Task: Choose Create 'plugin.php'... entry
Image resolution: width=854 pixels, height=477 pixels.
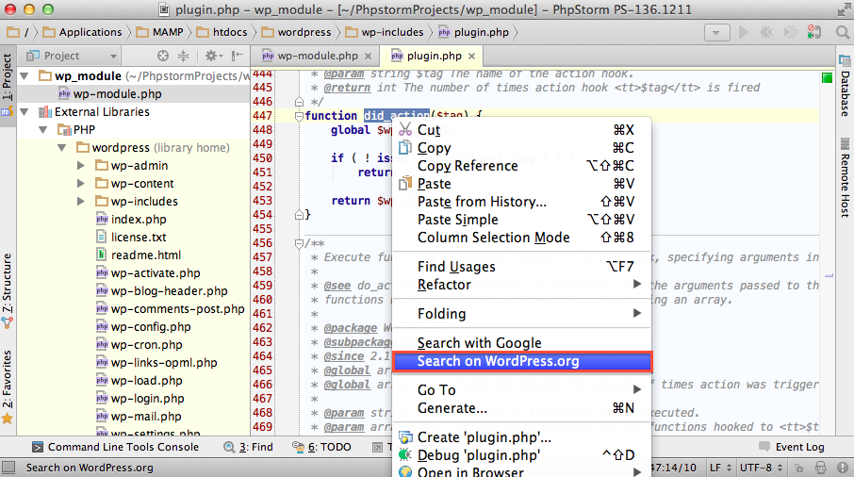Action: (521, 437)
